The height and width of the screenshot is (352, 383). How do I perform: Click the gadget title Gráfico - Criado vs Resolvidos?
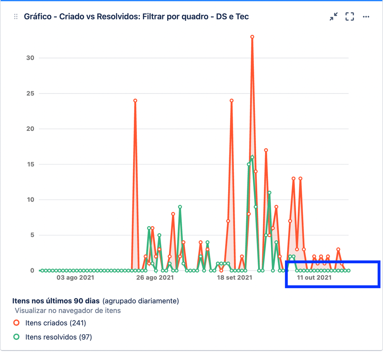[x=136, y=17]
